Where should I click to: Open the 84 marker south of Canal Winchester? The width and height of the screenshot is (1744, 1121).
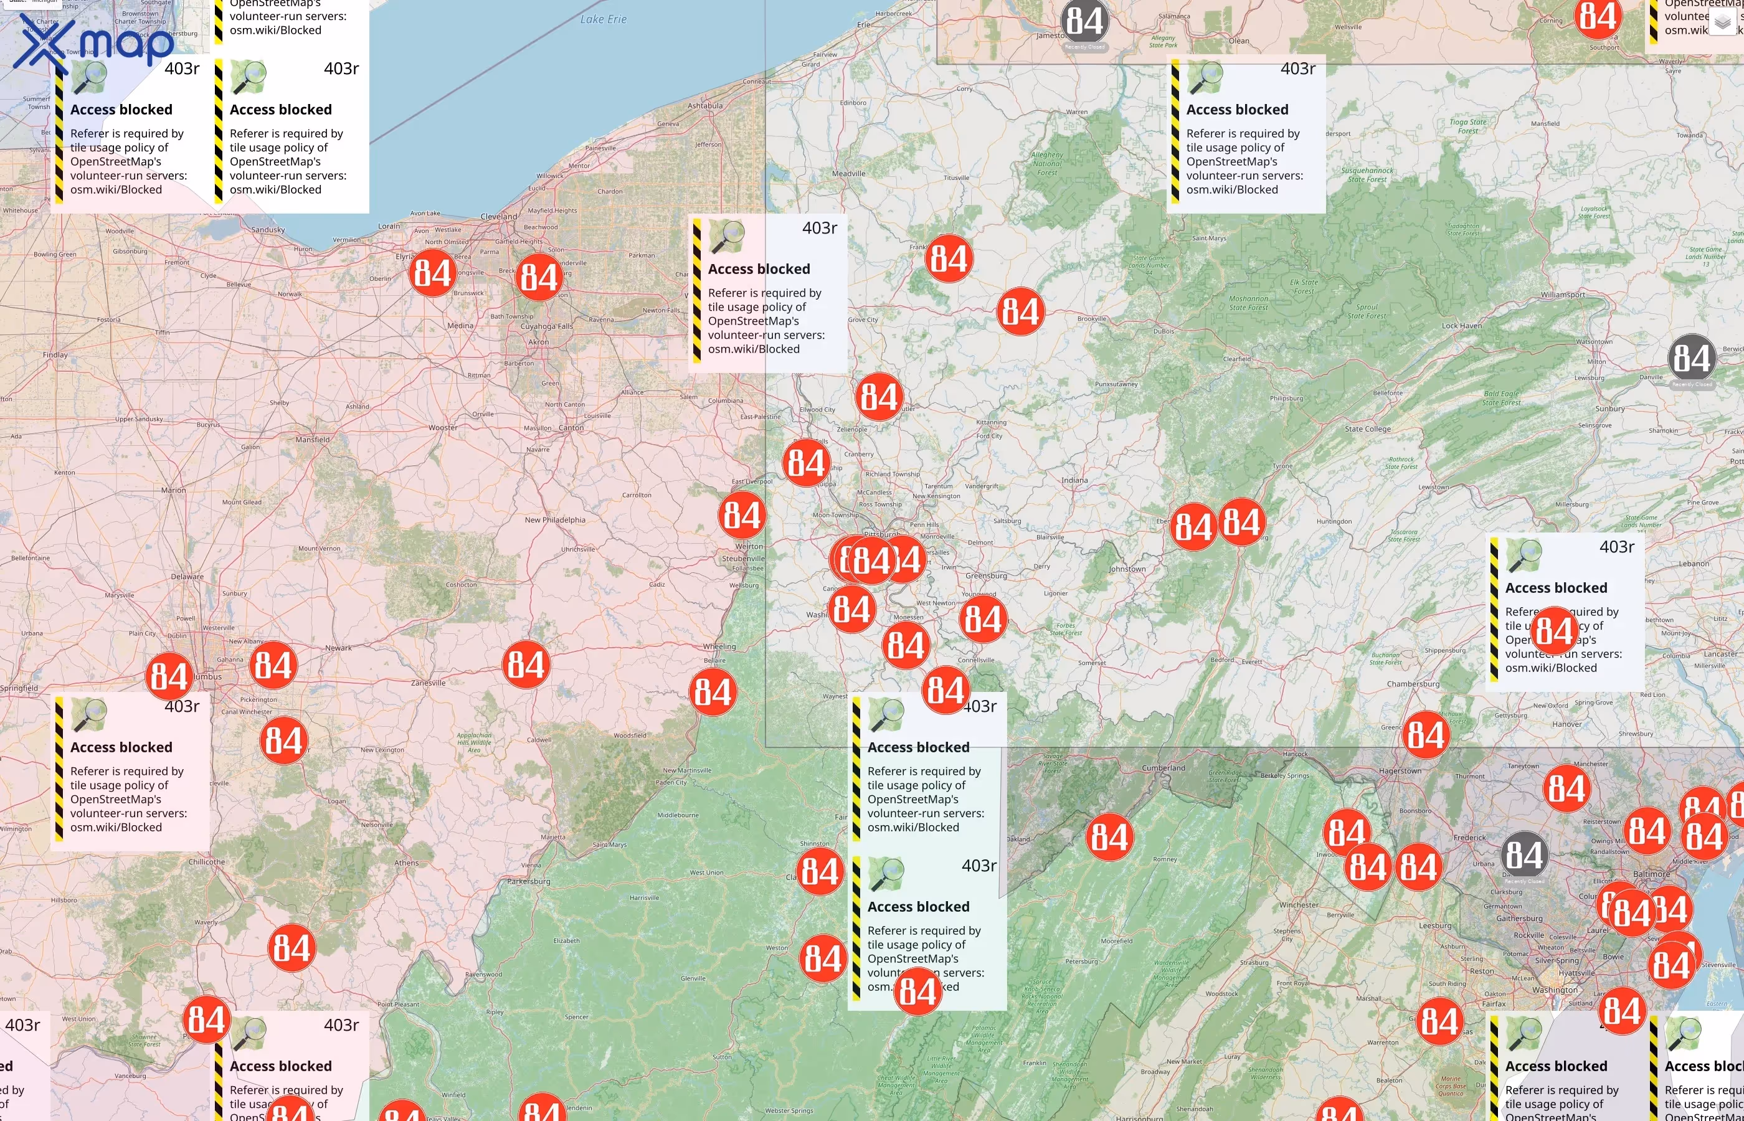[285, 741]
